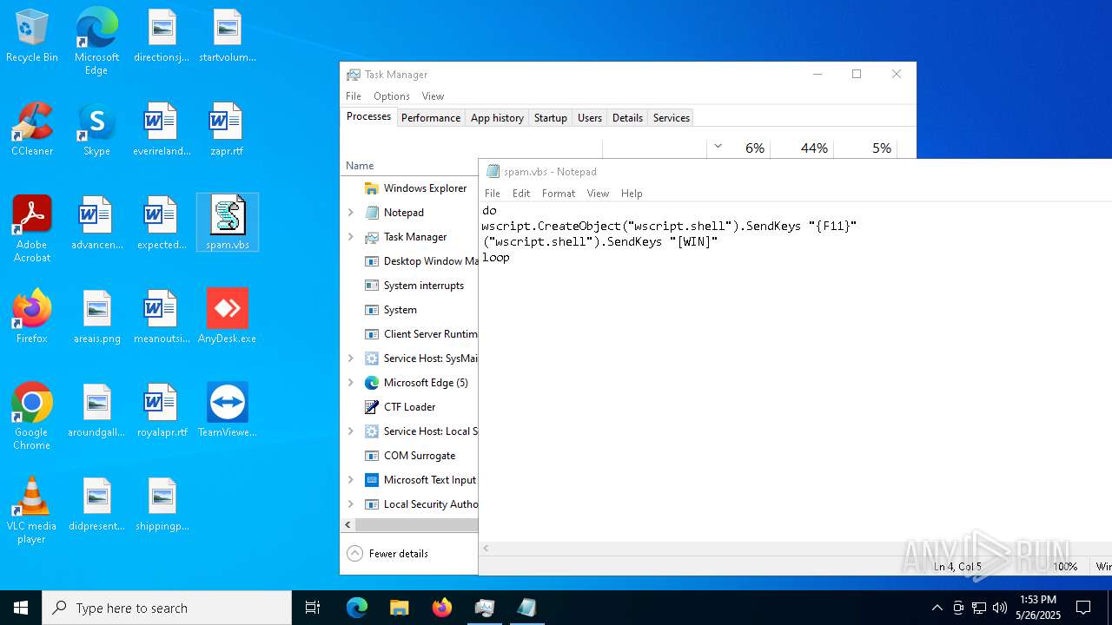Expand Microsoft Edge (5) process group
The height and width of the screenshot is (625, 1112).
[351, 382]
